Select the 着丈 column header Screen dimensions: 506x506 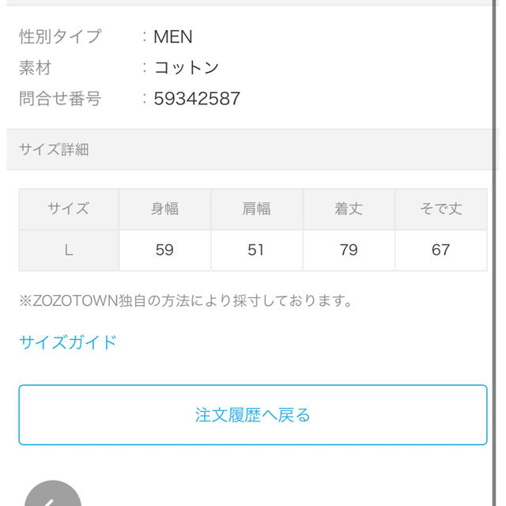pos(349,209)
